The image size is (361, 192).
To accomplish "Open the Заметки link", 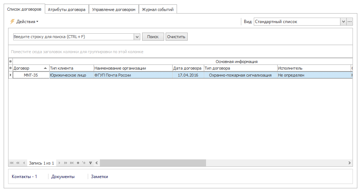I will (x=100, y=177).
